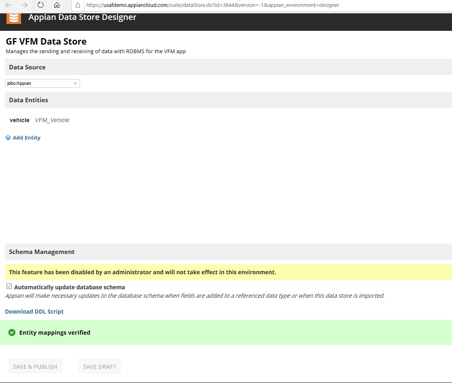Click the Appian Data Store Designer header text

(82, 17)
